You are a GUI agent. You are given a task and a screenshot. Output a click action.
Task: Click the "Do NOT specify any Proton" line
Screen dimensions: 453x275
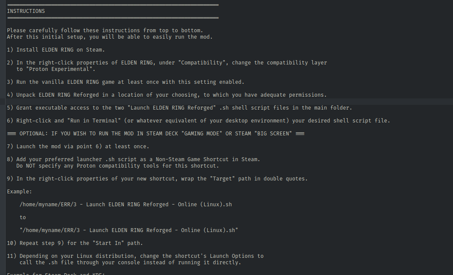point(117,166)
